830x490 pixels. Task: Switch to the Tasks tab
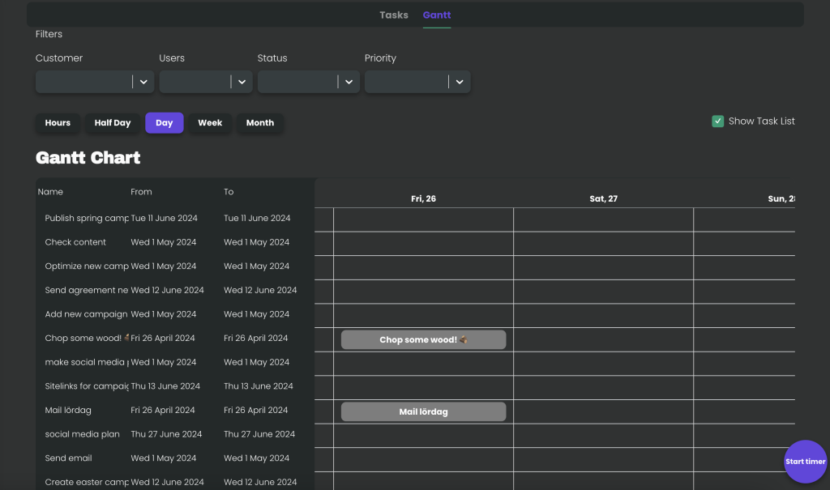[393, 15]
